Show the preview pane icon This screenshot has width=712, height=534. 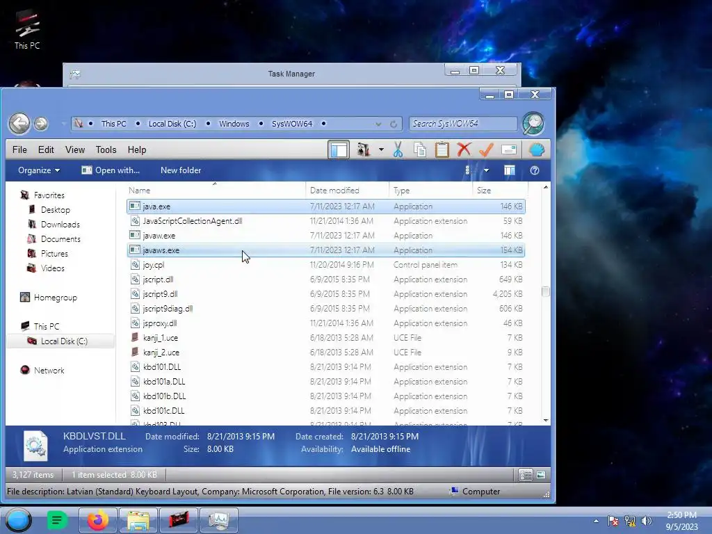(509, 170)
